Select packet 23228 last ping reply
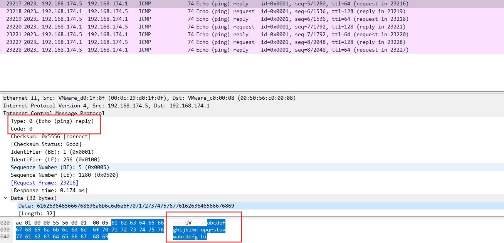 tap(252, 50)
